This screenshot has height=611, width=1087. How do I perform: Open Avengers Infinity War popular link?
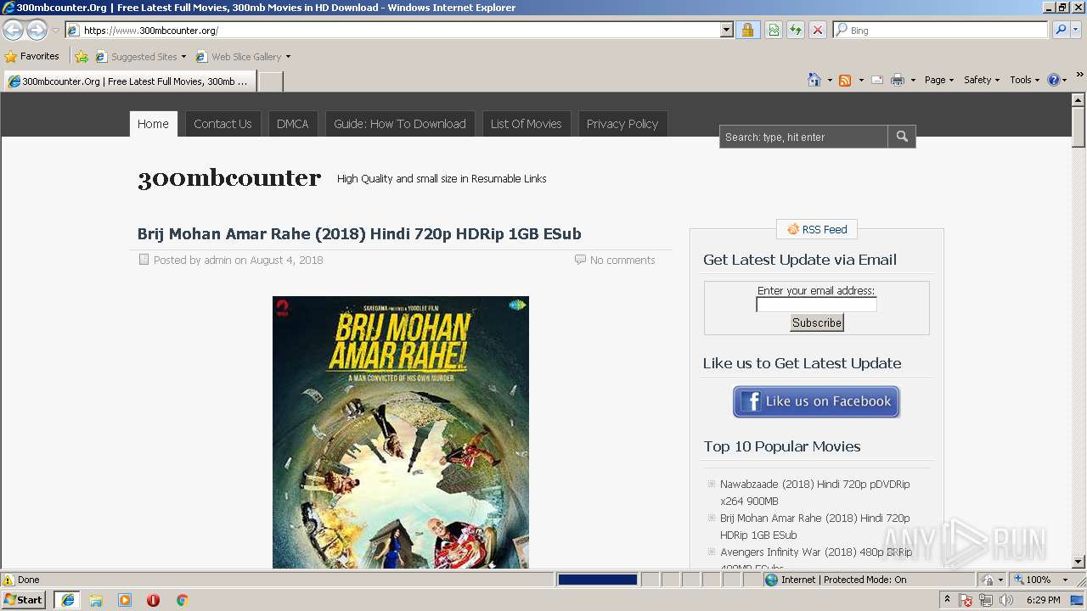[x=815, y=552]
